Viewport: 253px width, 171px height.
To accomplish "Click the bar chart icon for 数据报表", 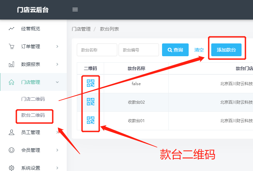I will point(11,64).
